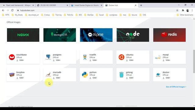Go forward using browser forward arrow
195x110 pixels.
pos(8,10)
